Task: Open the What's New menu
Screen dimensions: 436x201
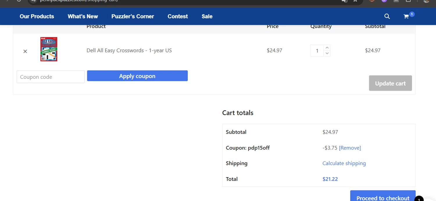Action: (83, 16)
